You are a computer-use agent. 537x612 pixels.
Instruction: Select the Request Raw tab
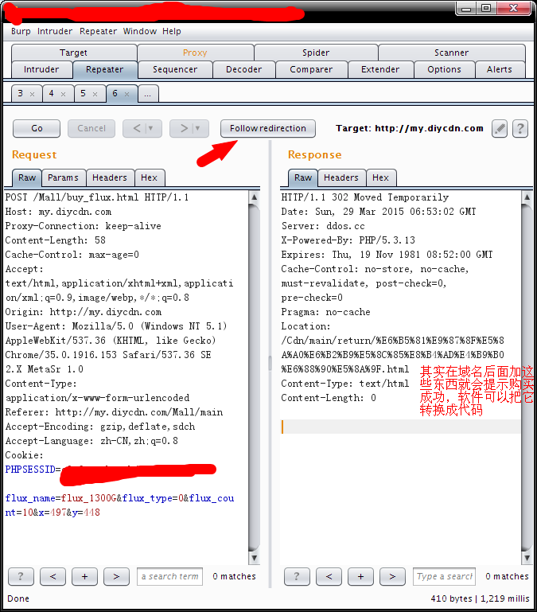(x=27, y=178)
